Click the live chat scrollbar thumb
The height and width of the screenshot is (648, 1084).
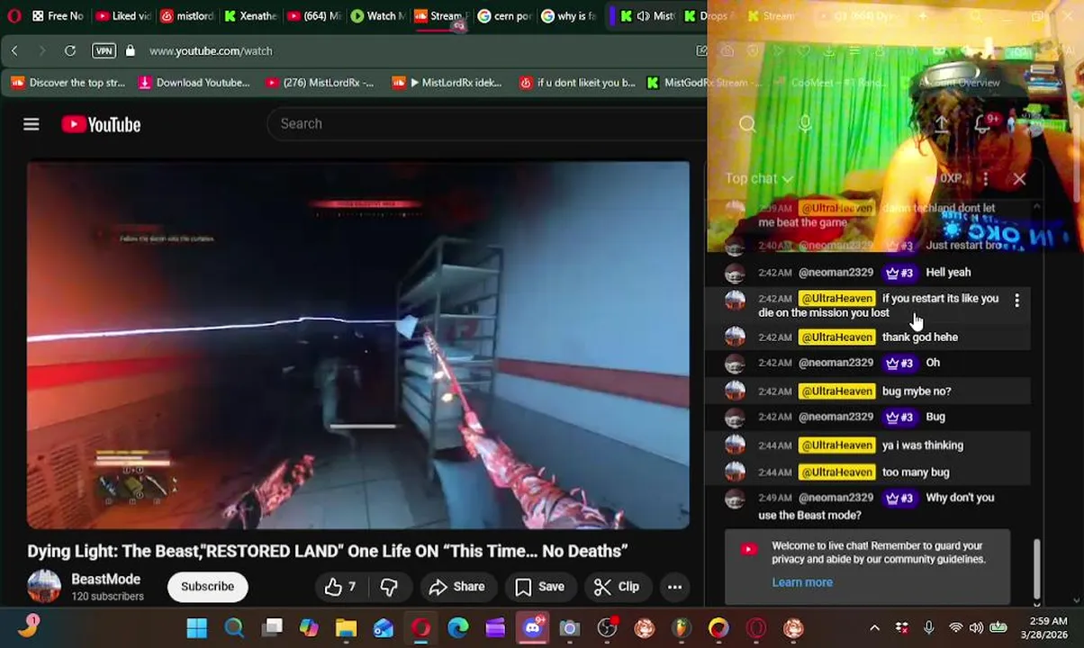(1036, 567)
